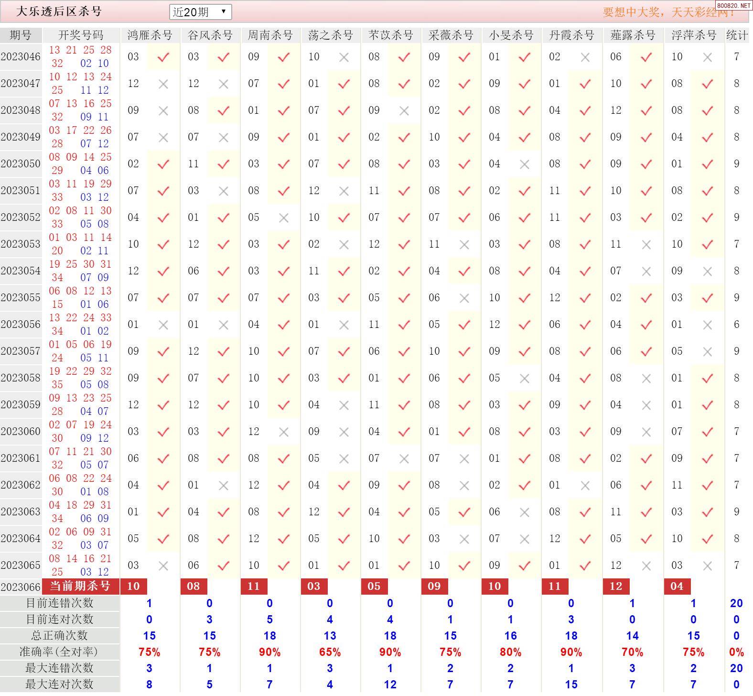Click 谷风 cross mark in row 2023049

(x=223, y=138)
